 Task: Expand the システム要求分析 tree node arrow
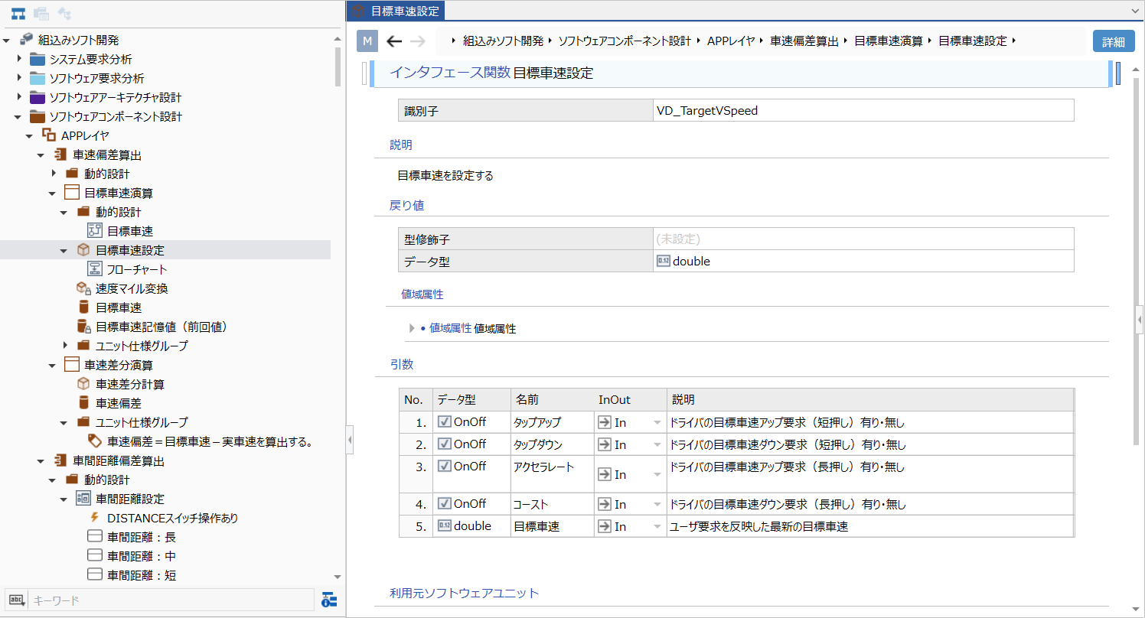coord(20,59)
